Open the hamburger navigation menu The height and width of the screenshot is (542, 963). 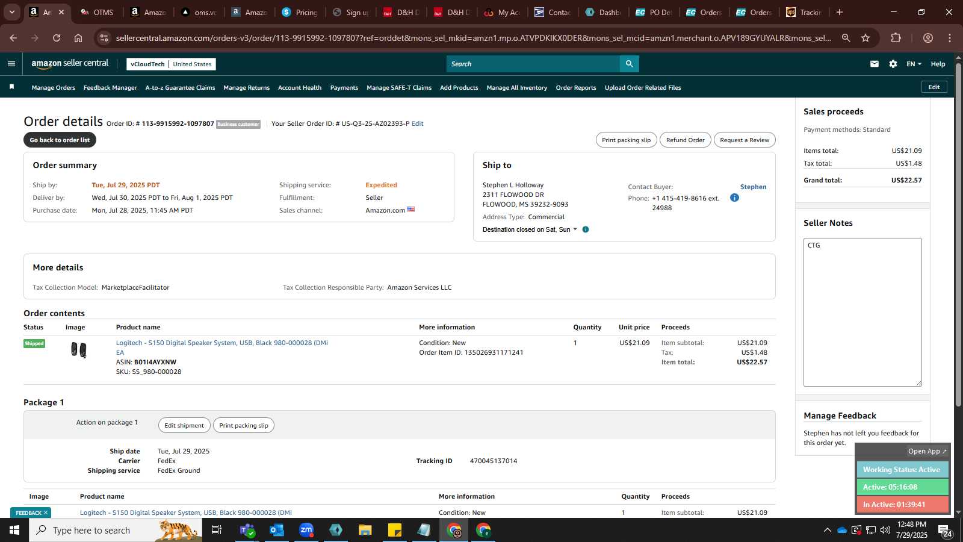(x=11, y=64)
